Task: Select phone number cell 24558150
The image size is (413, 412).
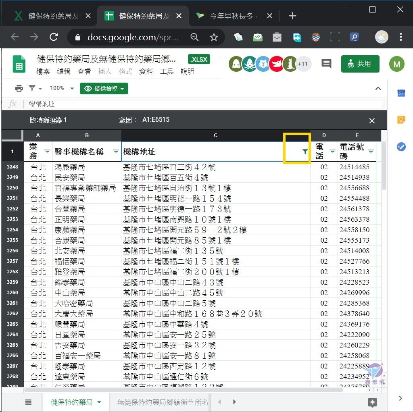Action: (357, 230)
